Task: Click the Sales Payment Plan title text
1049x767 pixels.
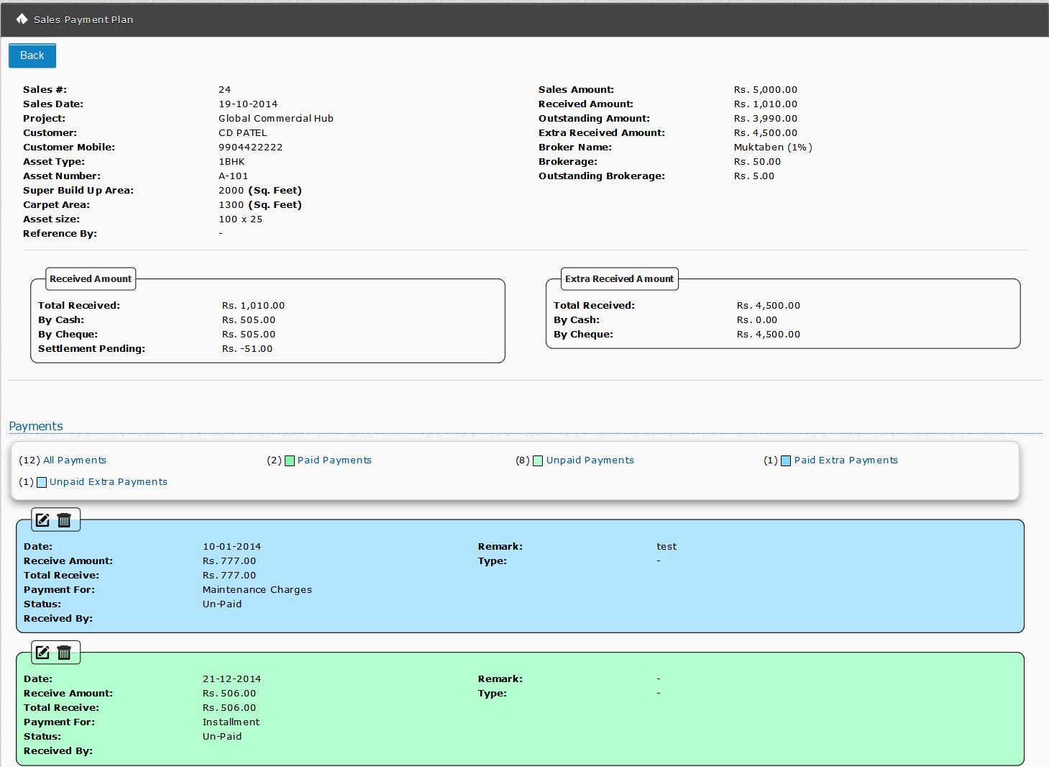Action: coord(83,20)
